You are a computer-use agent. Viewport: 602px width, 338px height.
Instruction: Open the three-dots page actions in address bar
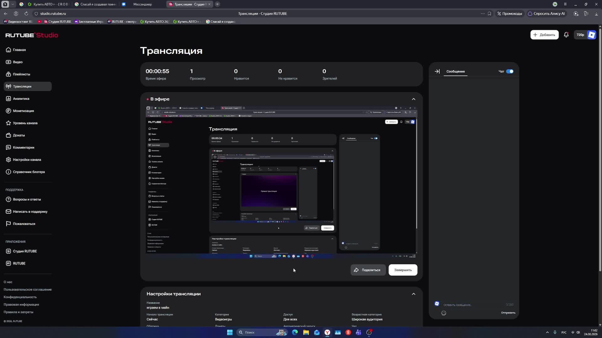click(483, 13)
